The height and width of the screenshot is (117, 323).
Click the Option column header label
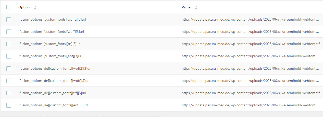pos(24,7)
